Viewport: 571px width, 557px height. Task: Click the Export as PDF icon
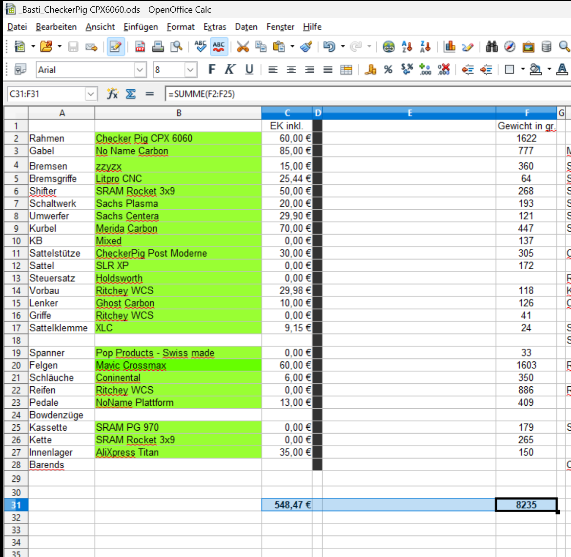point(140,47)
